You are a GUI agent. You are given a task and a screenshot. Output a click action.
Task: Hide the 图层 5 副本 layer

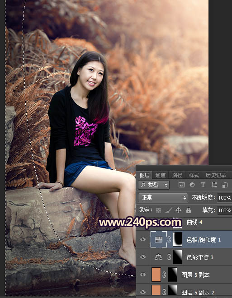coord(143,275)
